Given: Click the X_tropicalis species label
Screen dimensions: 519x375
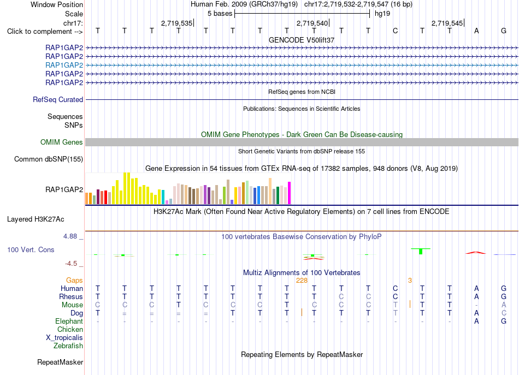Looking at the screenshot, I should tap(64, 338).
